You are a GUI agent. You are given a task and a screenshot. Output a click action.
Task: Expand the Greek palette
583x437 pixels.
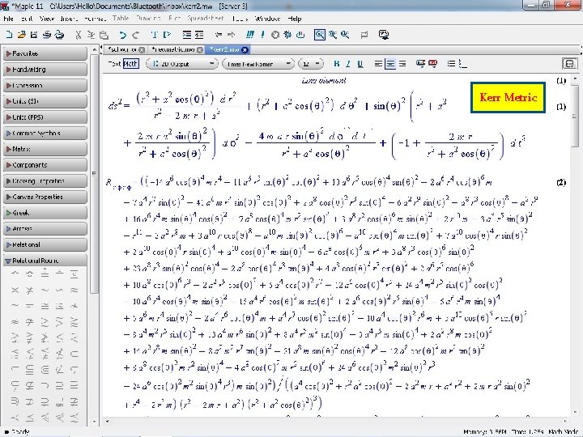coord(45,213)
